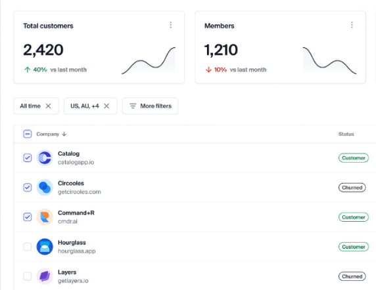This screenshot has width=376, height=290.
Task: Click the Hourglass company logo
Action: click(x=45, y=247)
